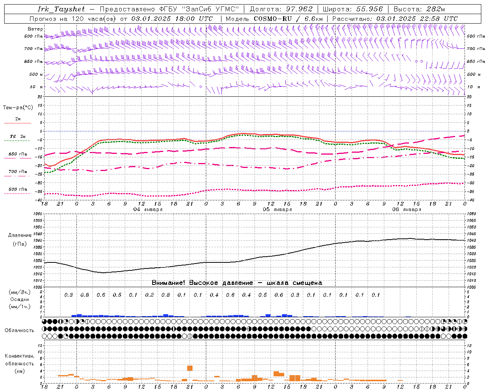Click the 'Осадки' precipitation label
The image size is (487, 390).
19,299
